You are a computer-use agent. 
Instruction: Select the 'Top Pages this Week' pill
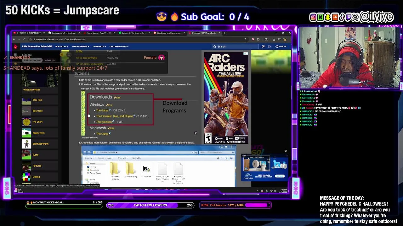pyautogui.click(x=33, y=60)
